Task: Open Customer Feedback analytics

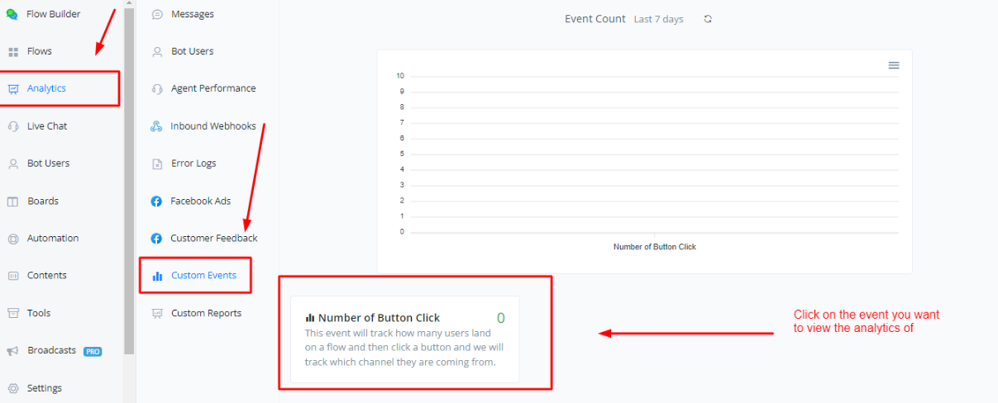Action: pos(213,238)
